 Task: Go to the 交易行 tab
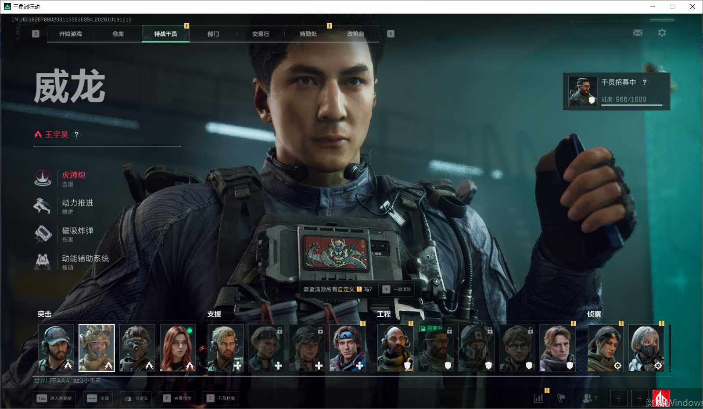point(261,34)
